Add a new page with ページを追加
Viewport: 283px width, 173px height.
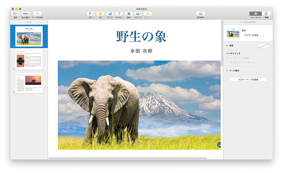38,14
